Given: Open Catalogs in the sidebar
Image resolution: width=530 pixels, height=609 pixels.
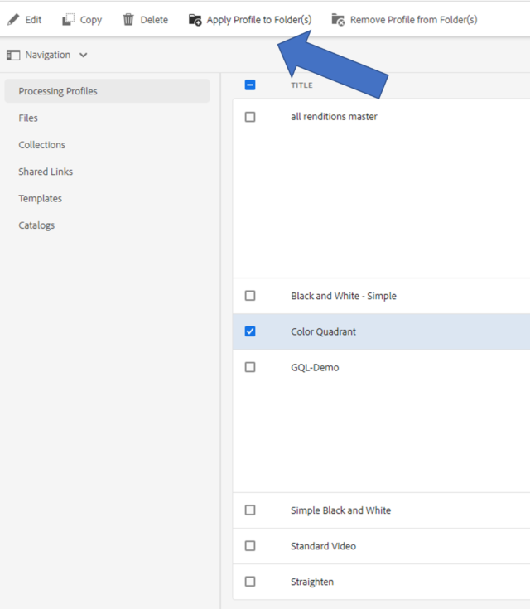Looking at the screenshot, I should coord(36,225).
